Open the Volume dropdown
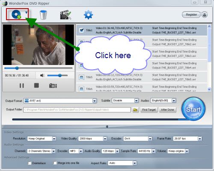The width and height of the screenshot is (214, 171). click(x=187, y=151)
